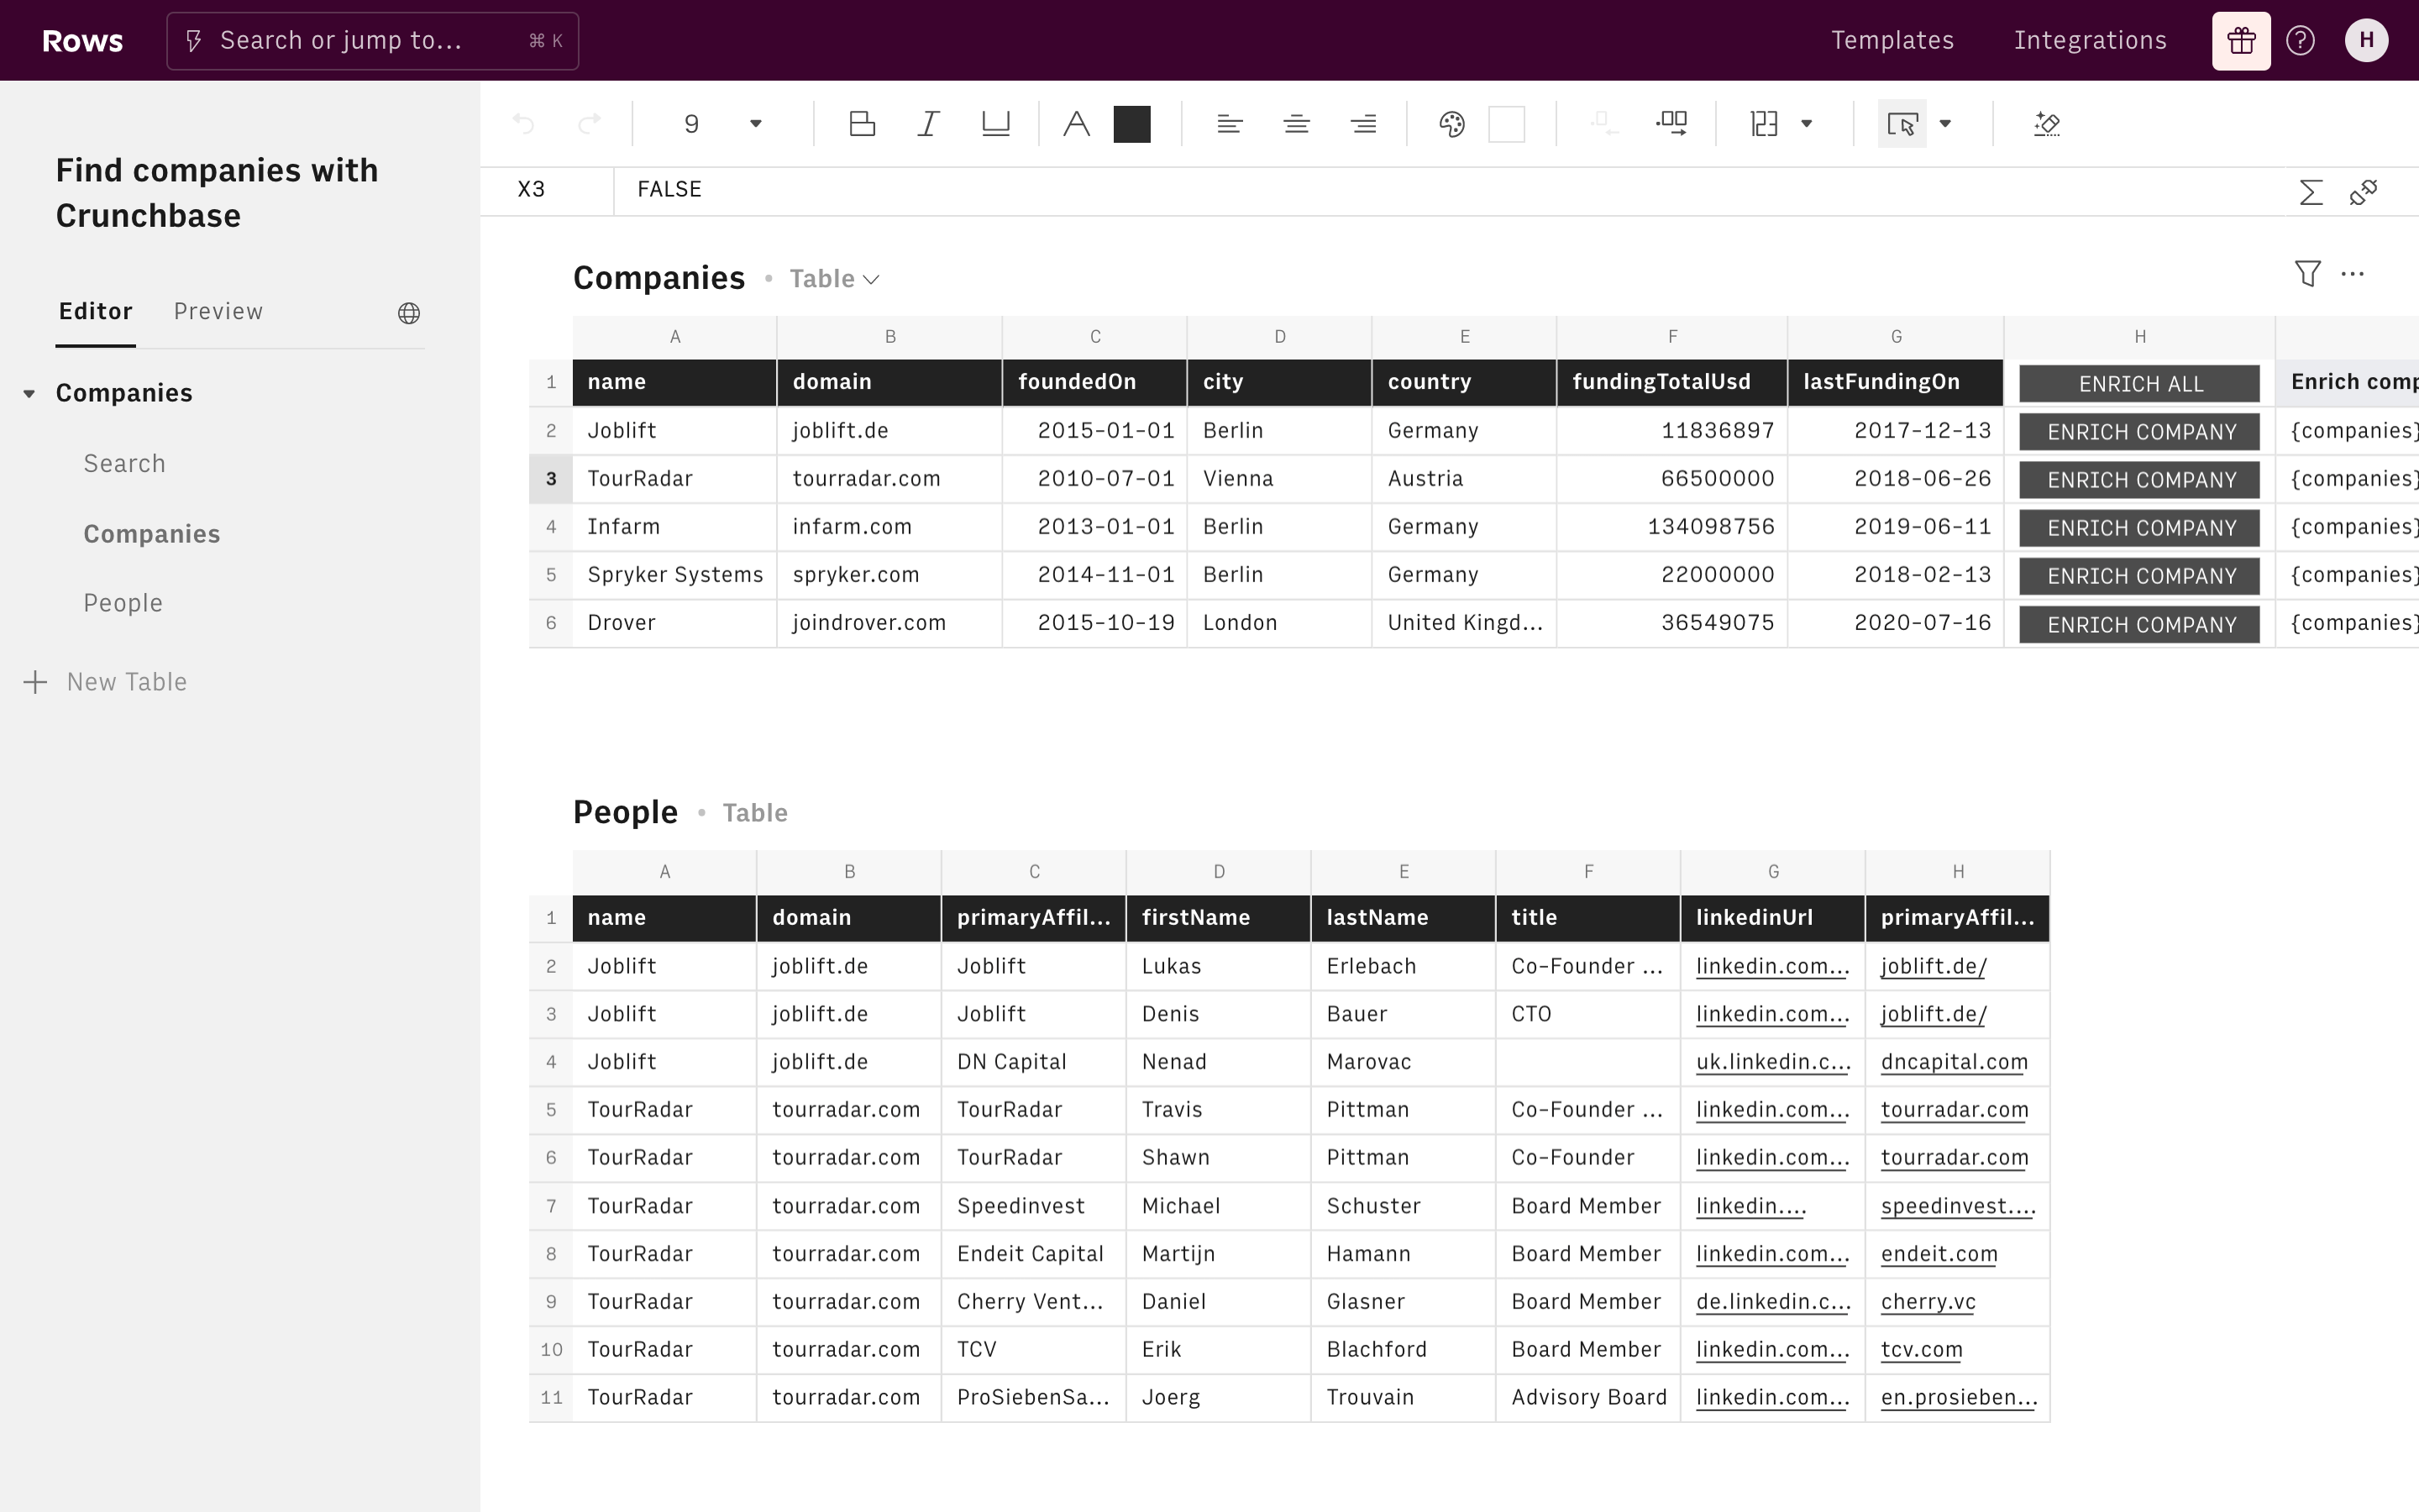The image size is (2419, 1512).
Task: Align text left
Action: click(x=1230, y=124)
